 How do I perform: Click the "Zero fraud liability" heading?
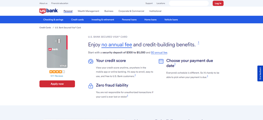[x=112, y=85]
